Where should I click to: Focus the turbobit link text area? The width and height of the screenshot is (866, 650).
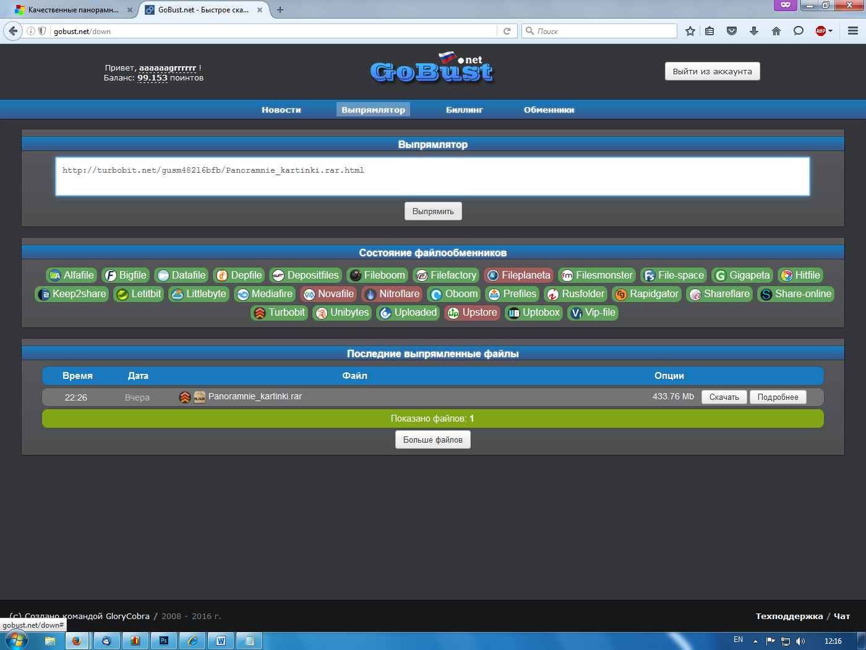coord(432,176)
